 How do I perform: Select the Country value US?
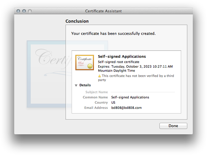pos(113,103)
